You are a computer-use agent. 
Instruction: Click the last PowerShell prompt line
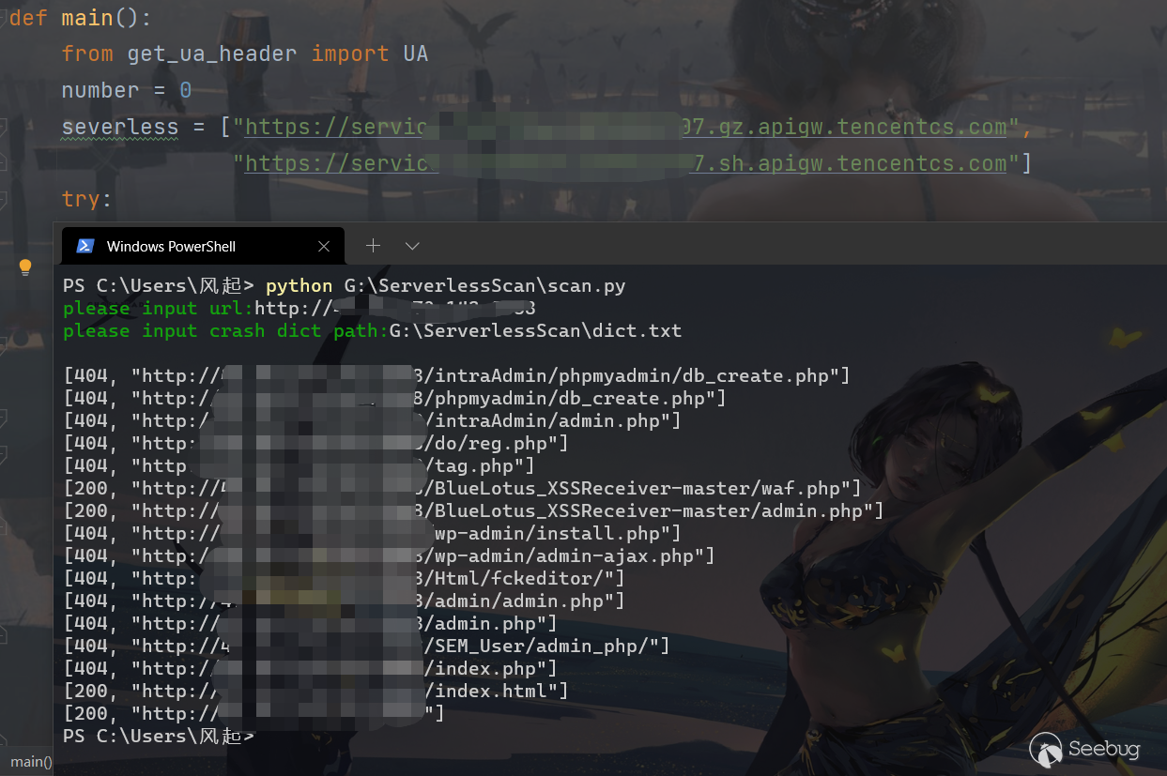[158, 737]
